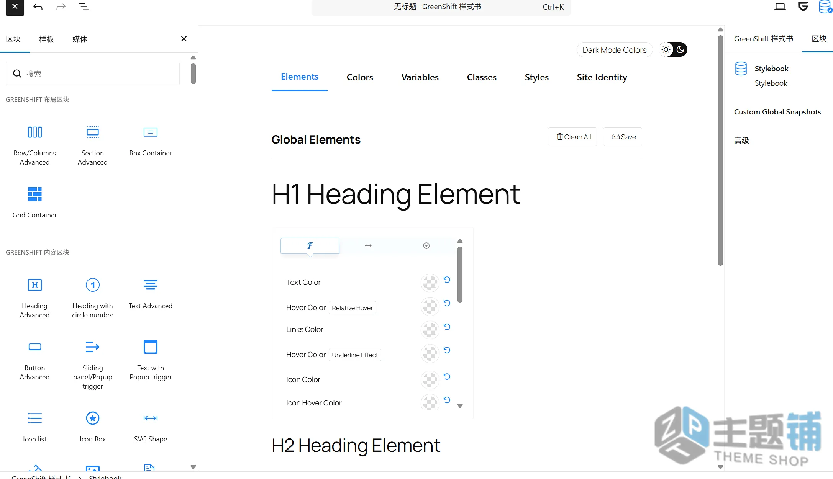Close the block inserter with top-left X
833x479 pixels.
(x=15, y=7)
